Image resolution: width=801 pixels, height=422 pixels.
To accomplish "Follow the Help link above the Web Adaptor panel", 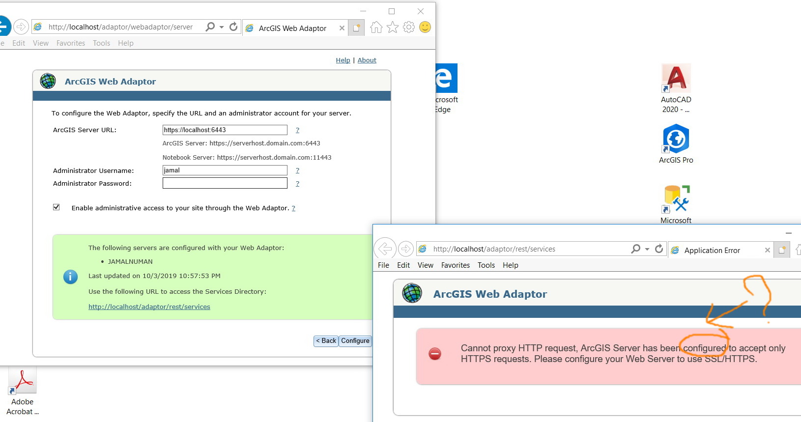I will click(x=343, y=60).
